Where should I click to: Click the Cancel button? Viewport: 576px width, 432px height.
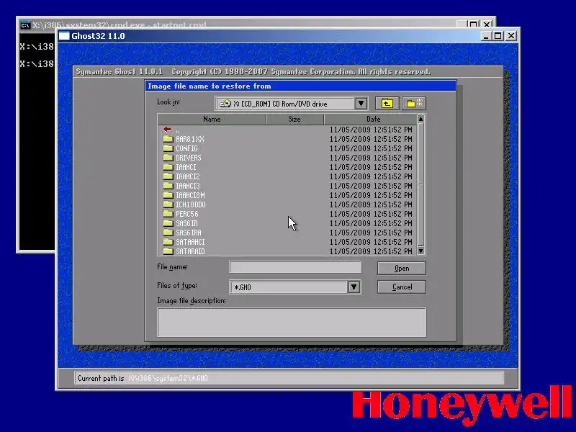tap(402, 287)
